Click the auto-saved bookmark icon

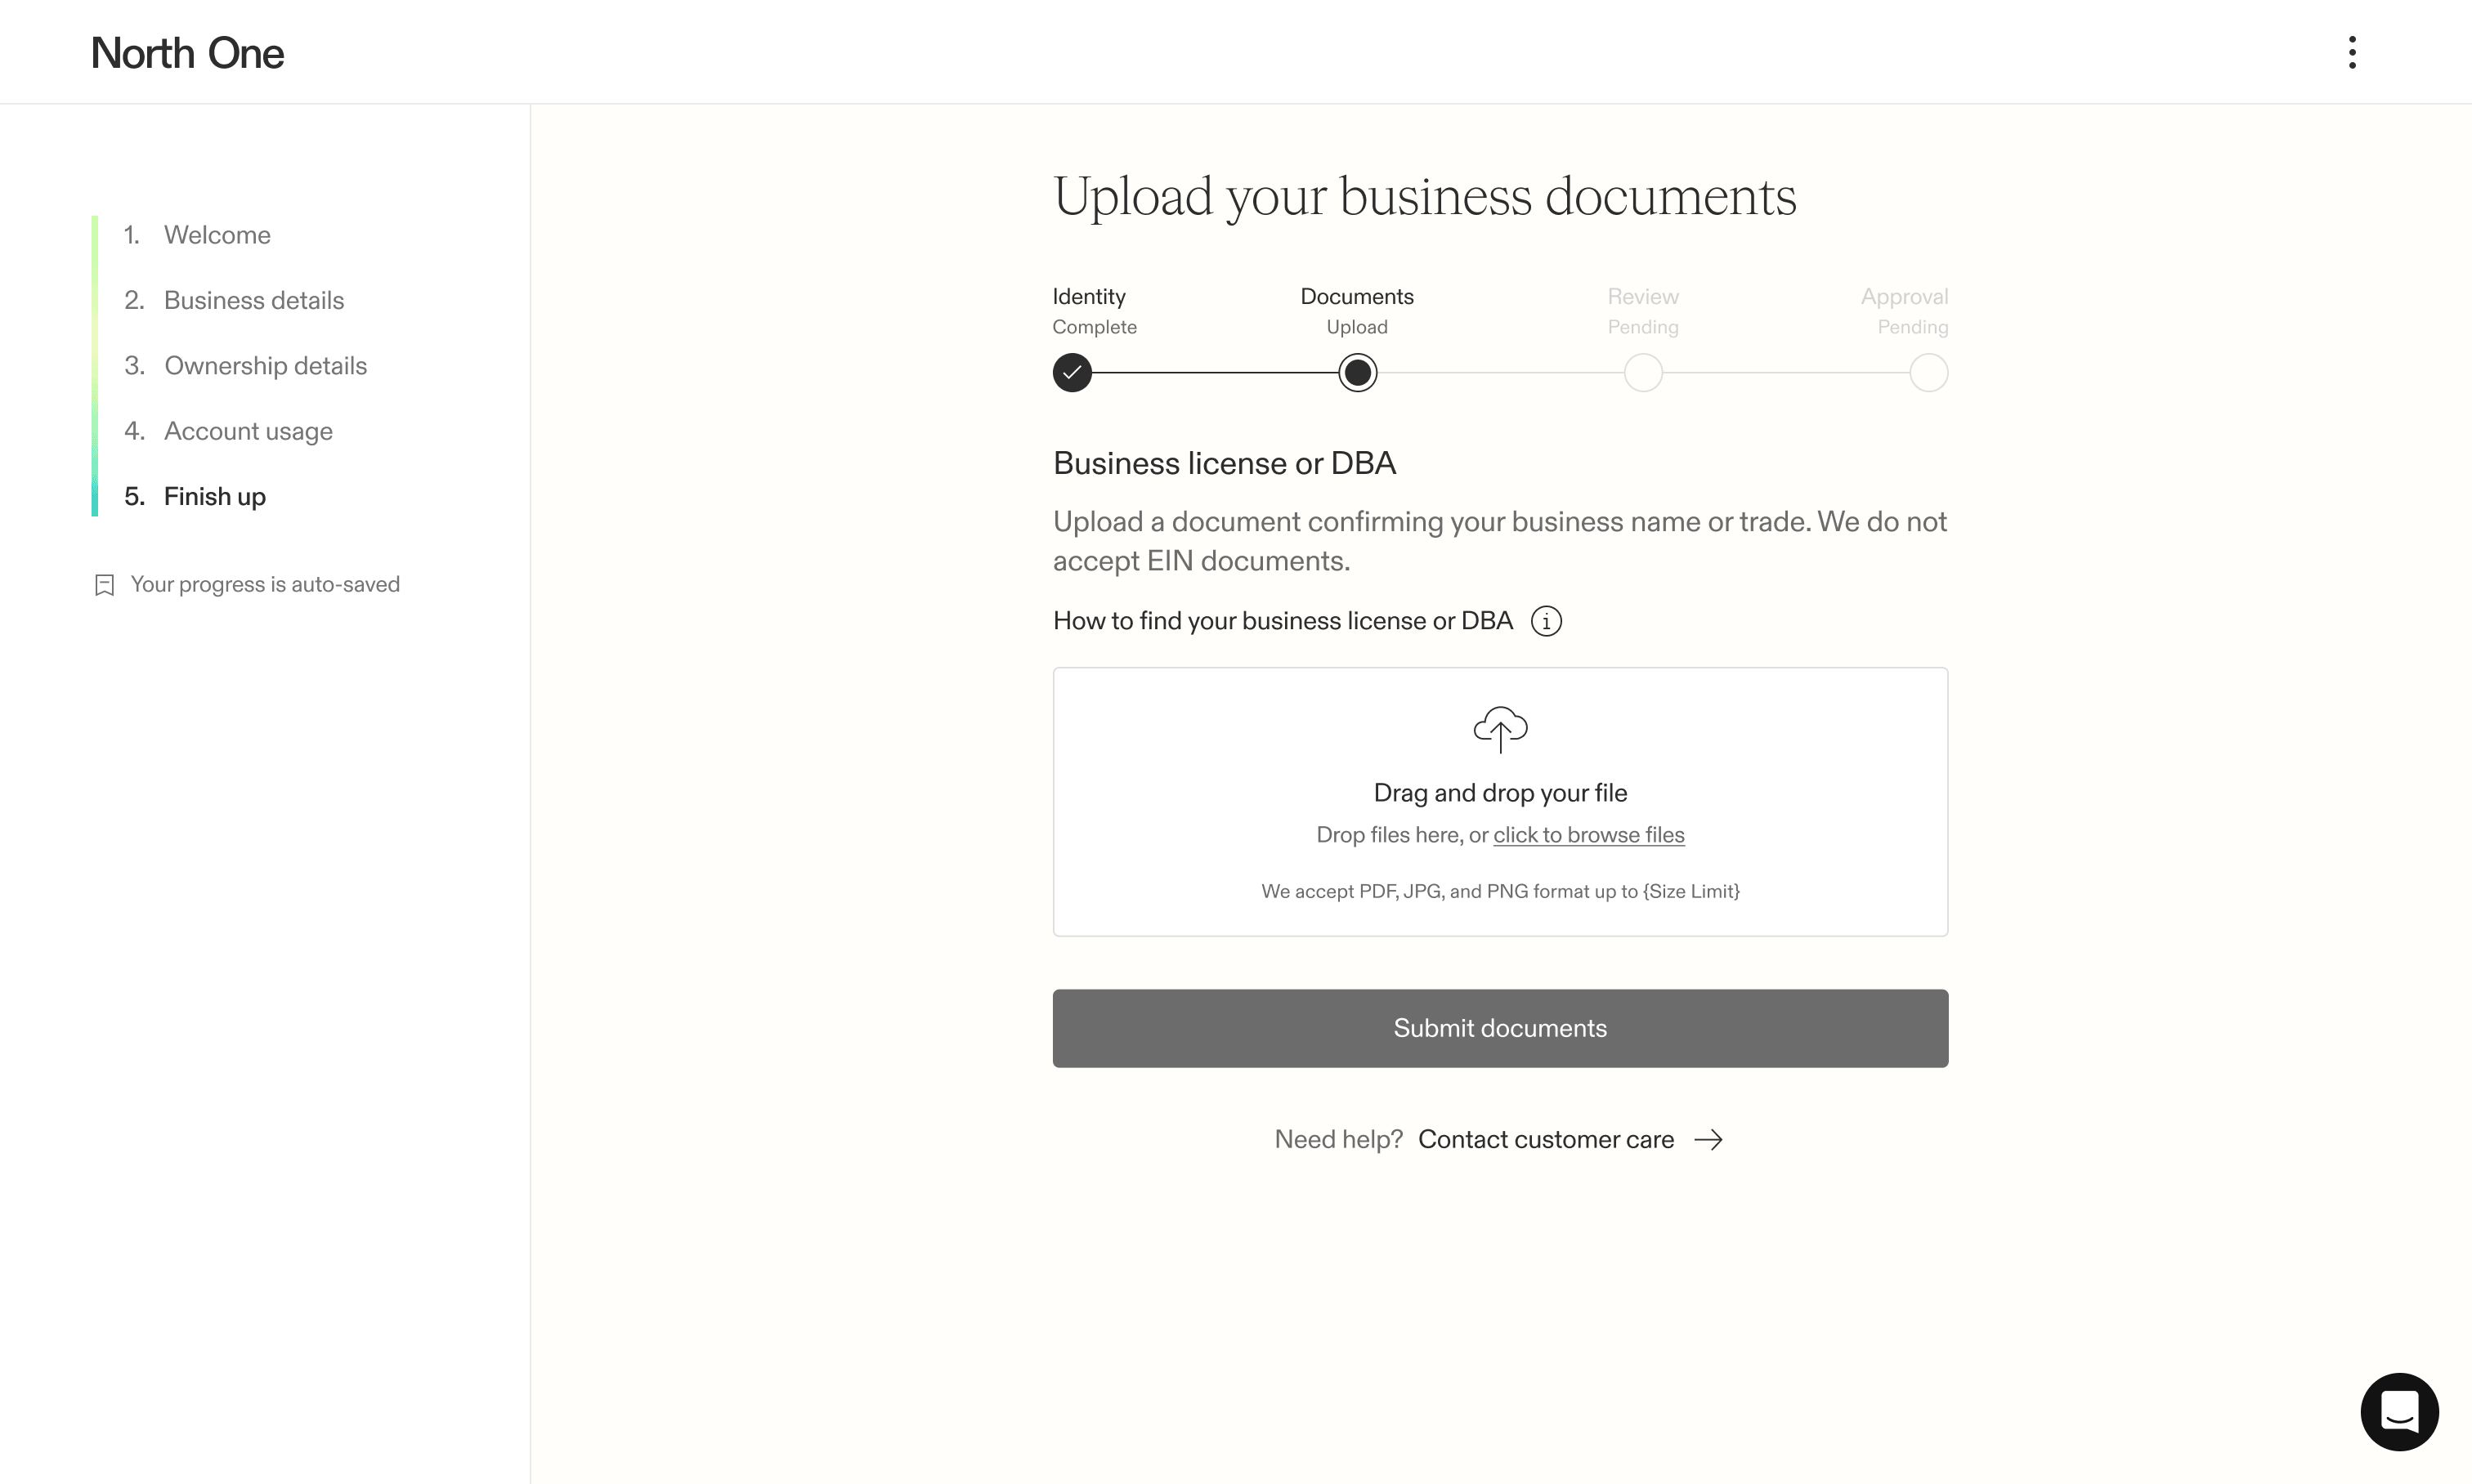pyautogui.click(x=104, y=585)
